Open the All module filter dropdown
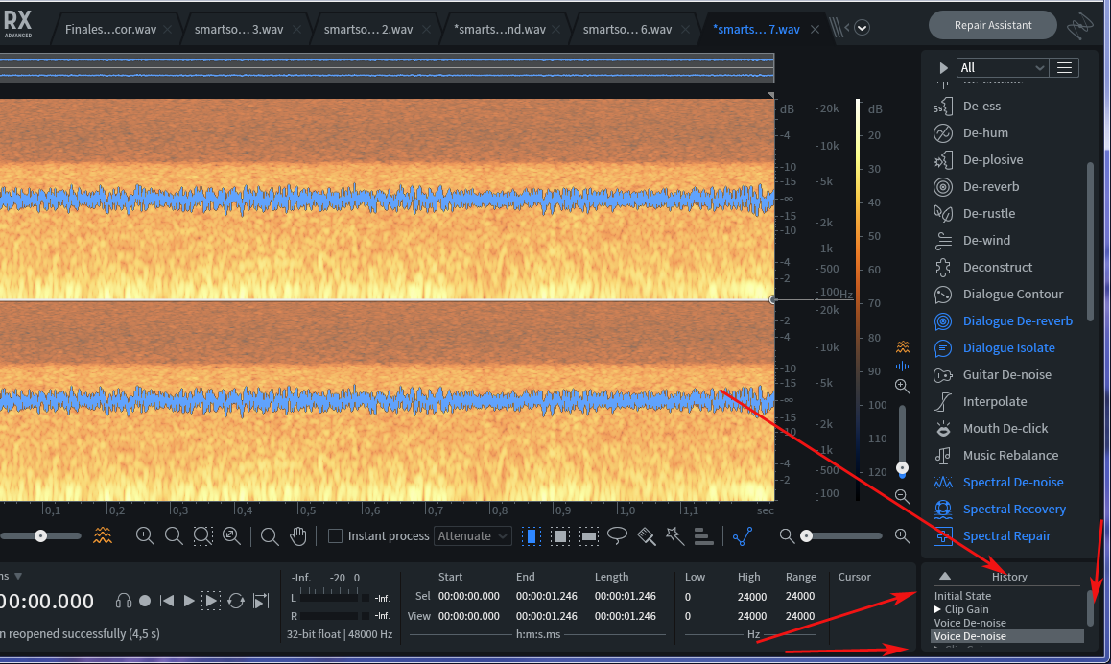Screen dimensions: 1111x664 pos(1002,68)
